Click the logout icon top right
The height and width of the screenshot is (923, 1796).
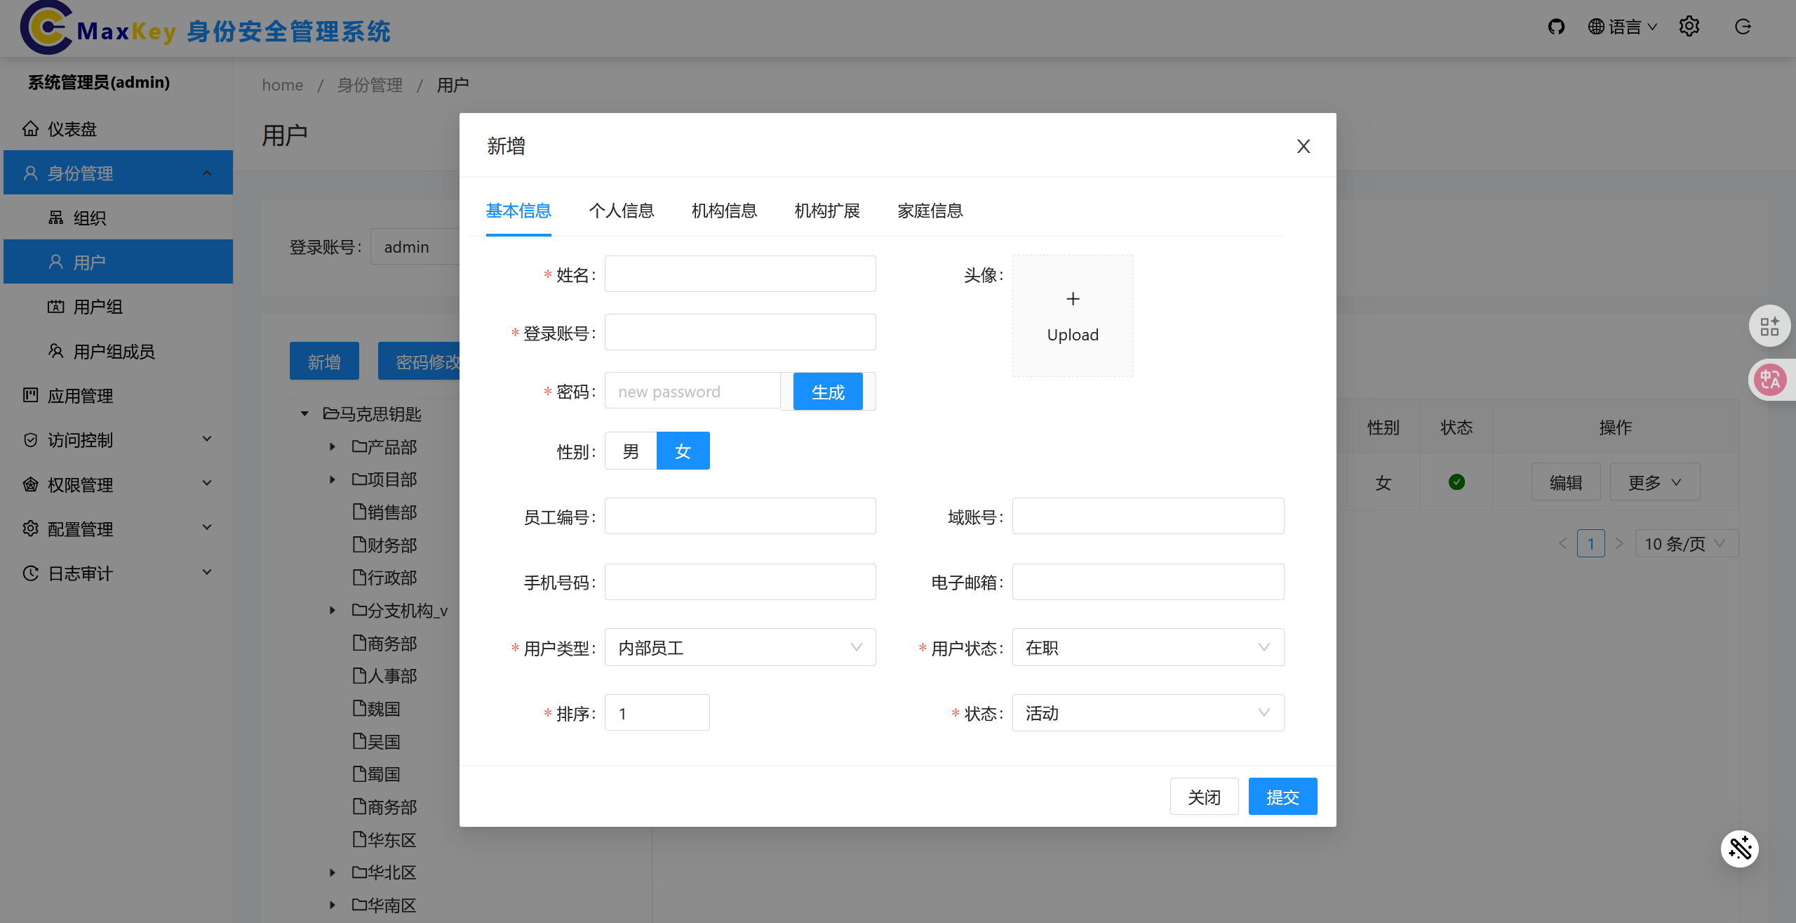tap(1743, 27)
